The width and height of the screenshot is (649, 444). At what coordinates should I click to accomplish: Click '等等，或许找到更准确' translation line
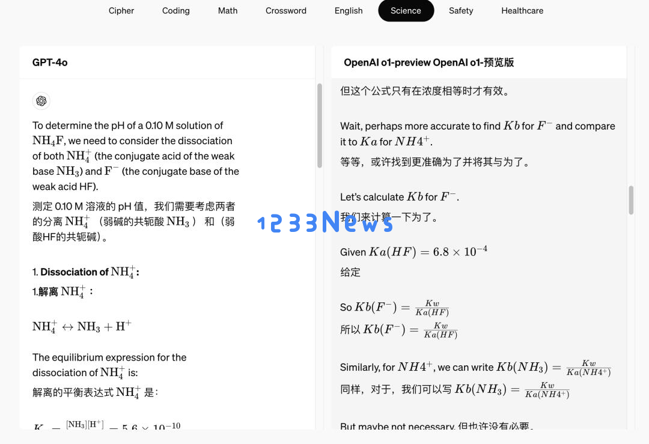pyautogui.click(x=435, y=162)
